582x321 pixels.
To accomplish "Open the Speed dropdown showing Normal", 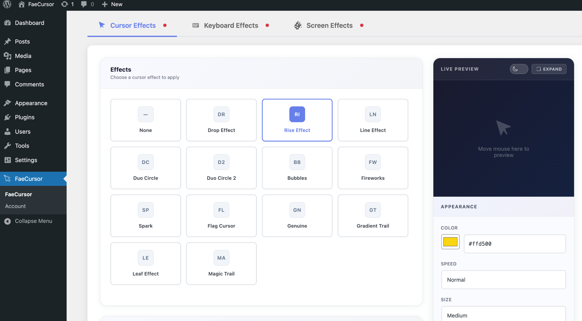I will [503, 280].
